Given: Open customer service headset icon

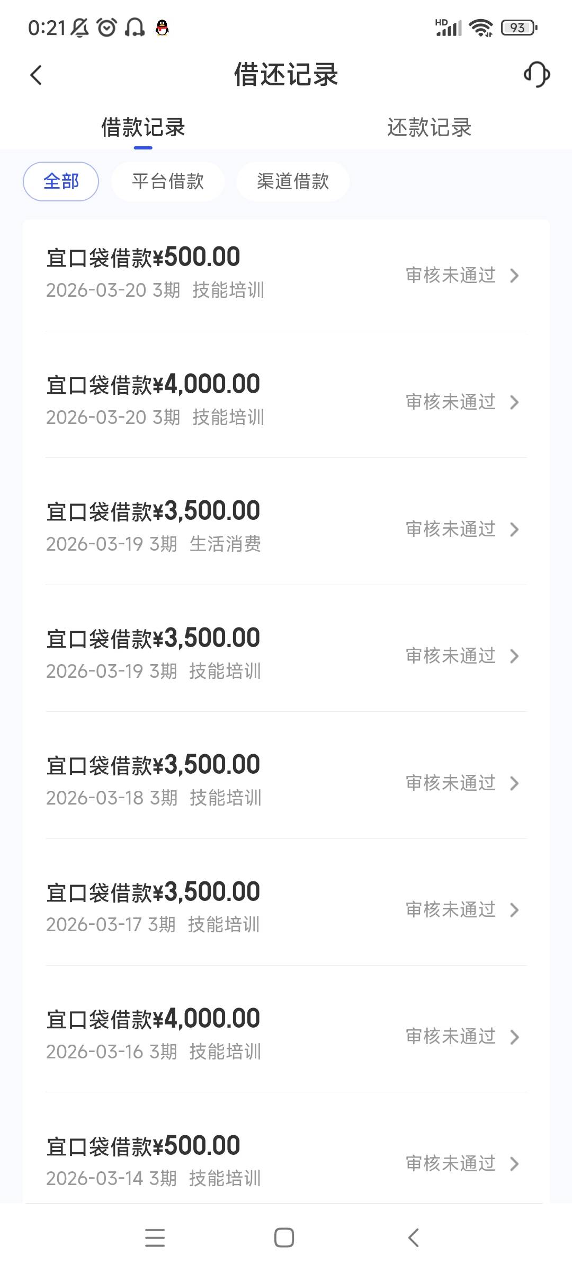Looking at the screenshot, I should [x=537, y=74].
